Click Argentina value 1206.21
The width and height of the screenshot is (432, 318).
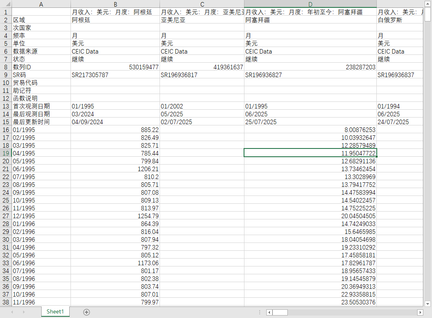115,169
